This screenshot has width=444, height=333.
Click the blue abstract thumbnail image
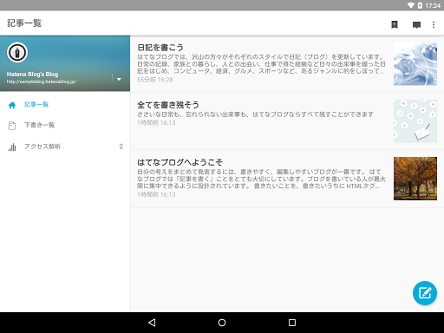tap(415, 64)
